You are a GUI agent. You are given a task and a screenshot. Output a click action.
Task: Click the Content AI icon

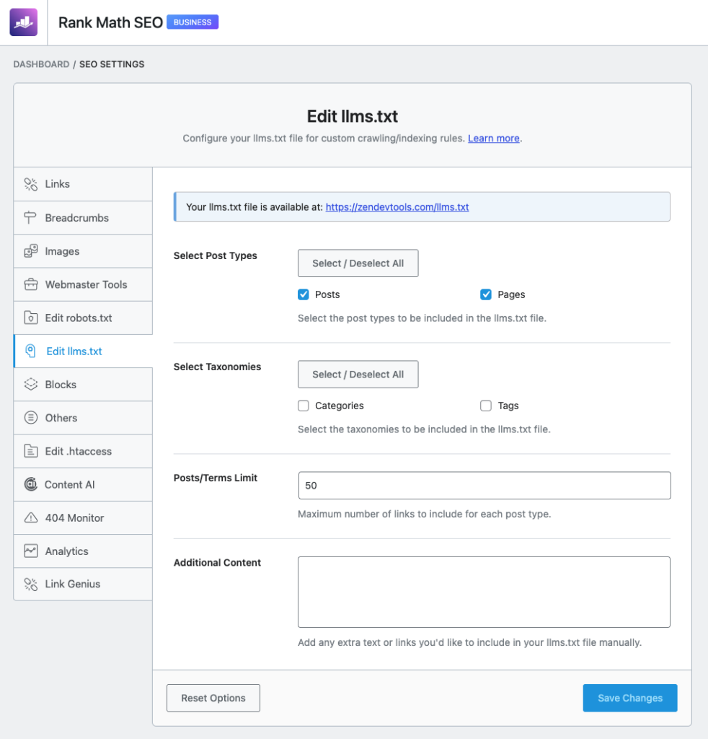click(30, 484)
